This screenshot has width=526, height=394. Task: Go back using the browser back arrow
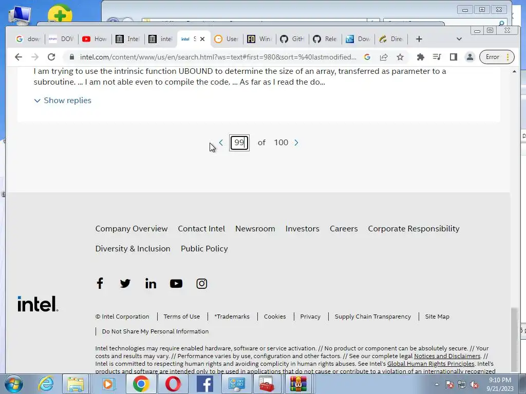[18, 57]
